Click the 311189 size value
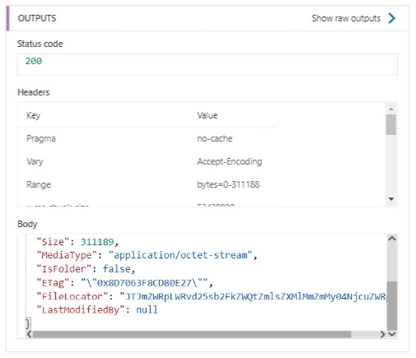The width and height of the screenshot is (416, 358). point(97,242)
